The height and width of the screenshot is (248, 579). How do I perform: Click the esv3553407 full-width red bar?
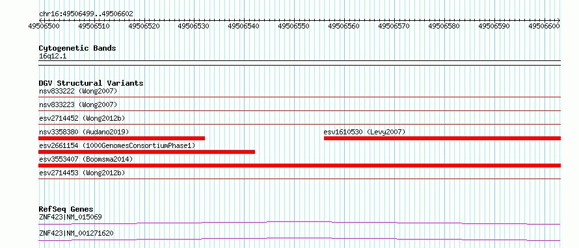(299, 166)
